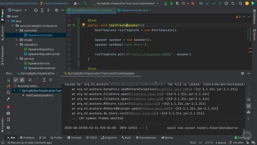Stop the running process in top toolbar
Viewport: 257px width, 145px height.
point(193,4)
